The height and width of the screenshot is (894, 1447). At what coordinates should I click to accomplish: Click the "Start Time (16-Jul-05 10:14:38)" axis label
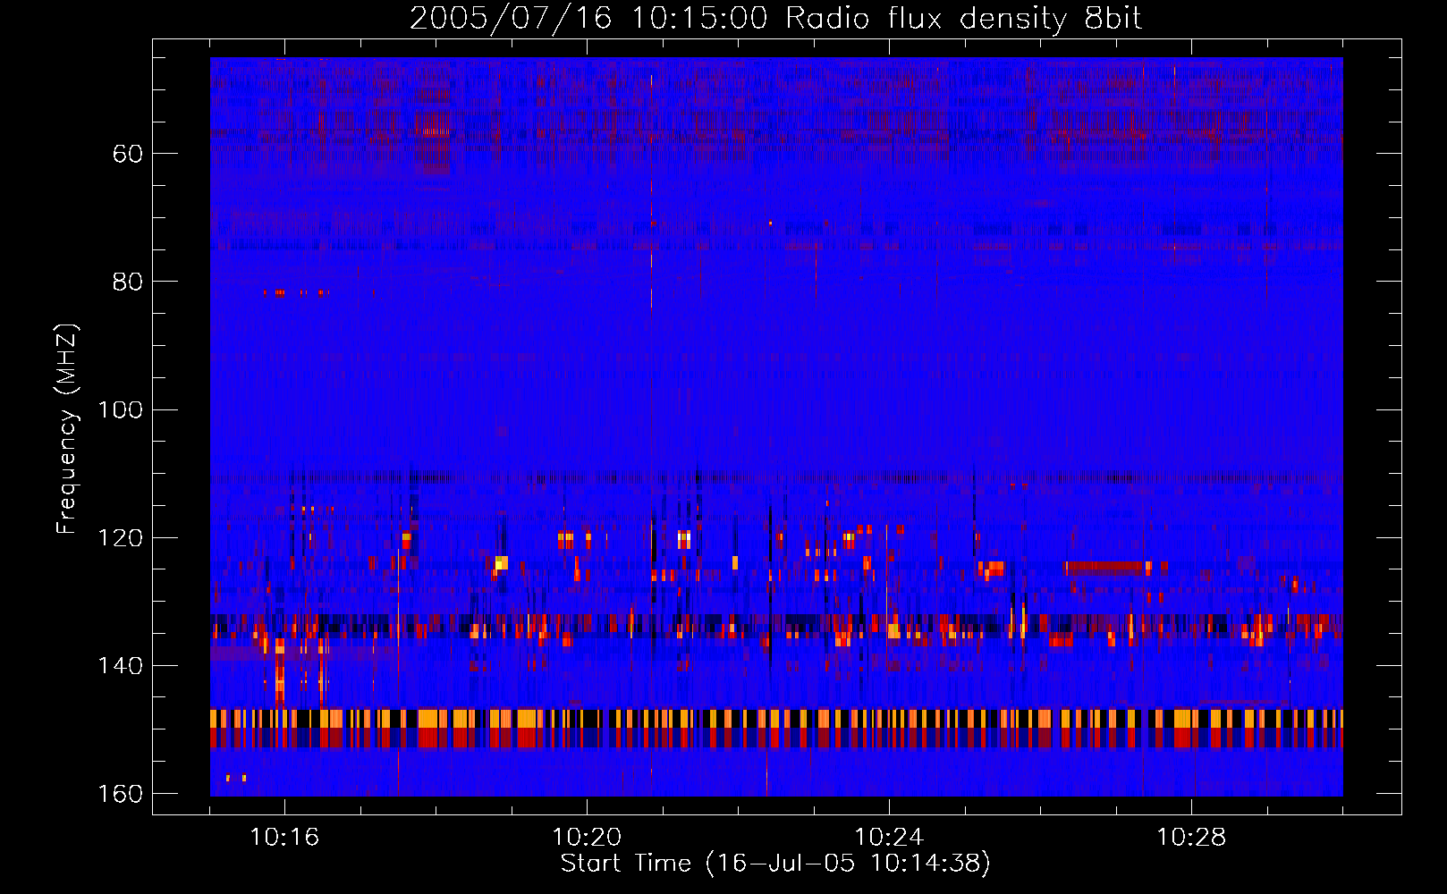click(775, 864)
